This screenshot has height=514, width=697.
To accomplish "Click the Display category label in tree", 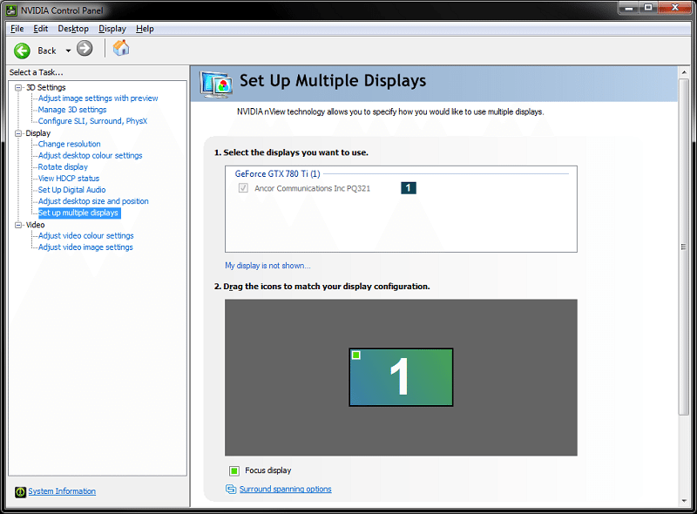I will [x=37, y=133].
